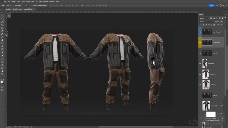Select the Zoom tool in the toolbar
The width and height of the screenshot is (228, 128).
2,74
